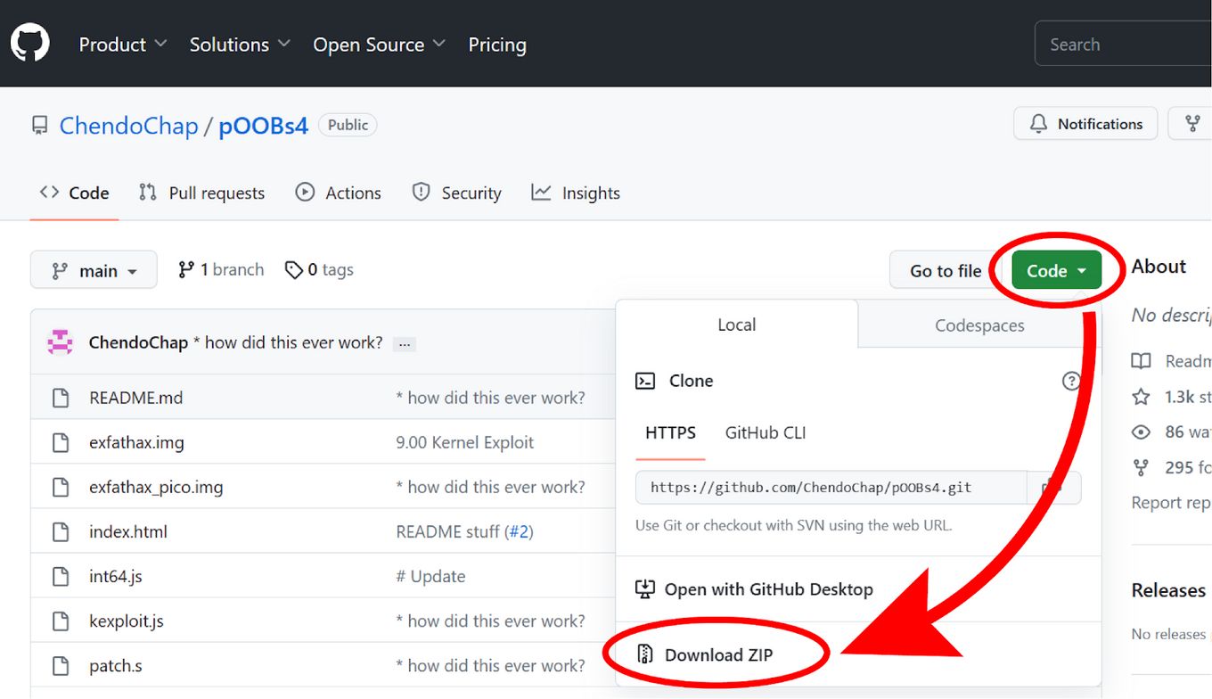The width and height of the screenshot is (1212, 699).
Task: Click the eye watchers icon in About
Action: coord(1141,432)
